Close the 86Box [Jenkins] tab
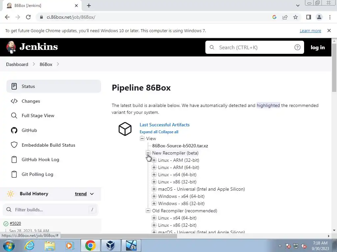Screen dimensions: 337x252 coord(76,6)
